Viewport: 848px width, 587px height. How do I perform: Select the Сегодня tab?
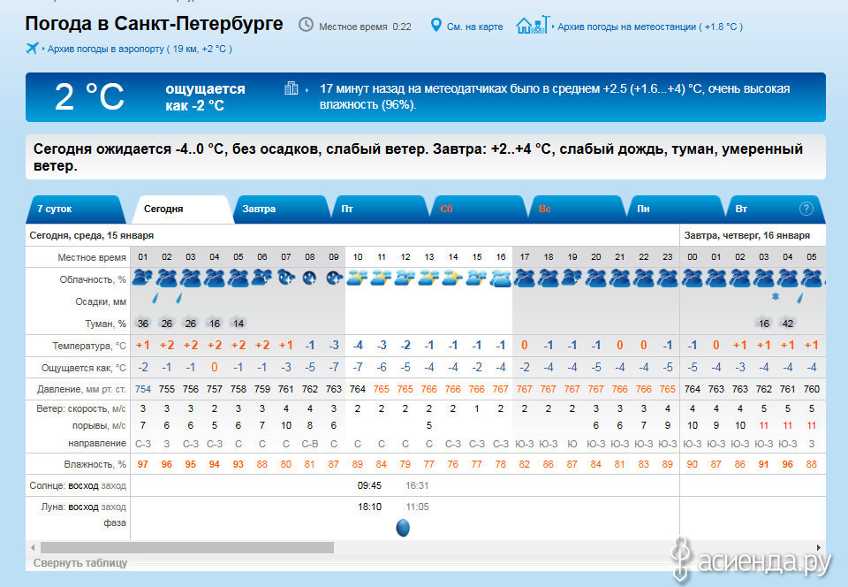click(182, 209)
